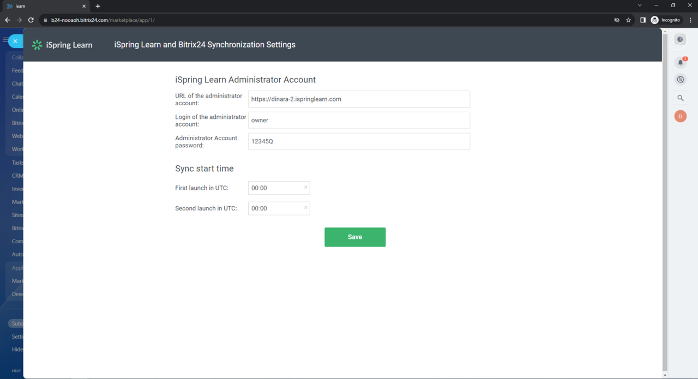Open the chat messenger icon in right panel

(680, 80)
